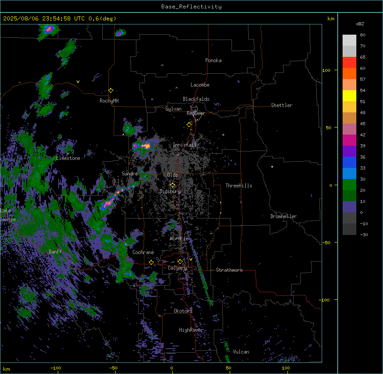
Task: Click the Olds label
Action: click(x=172, y=175)
